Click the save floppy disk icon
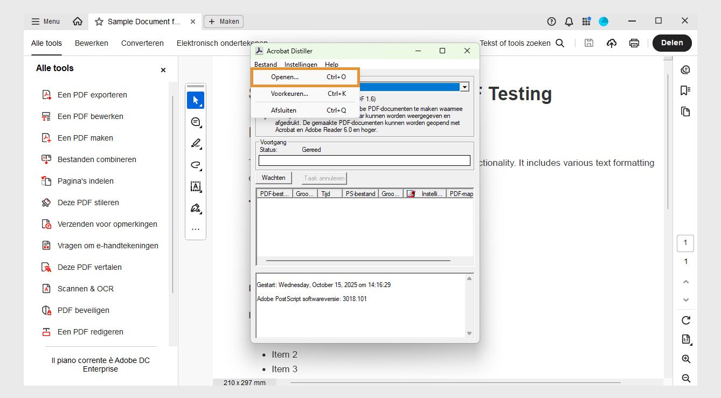This screenshot has height=398, width=721. click(589, 43)
